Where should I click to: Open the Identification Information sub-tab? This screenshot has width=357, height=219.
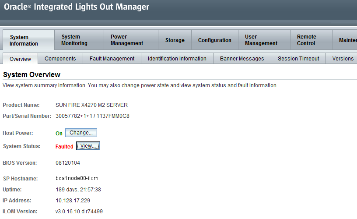pos(177,59)
